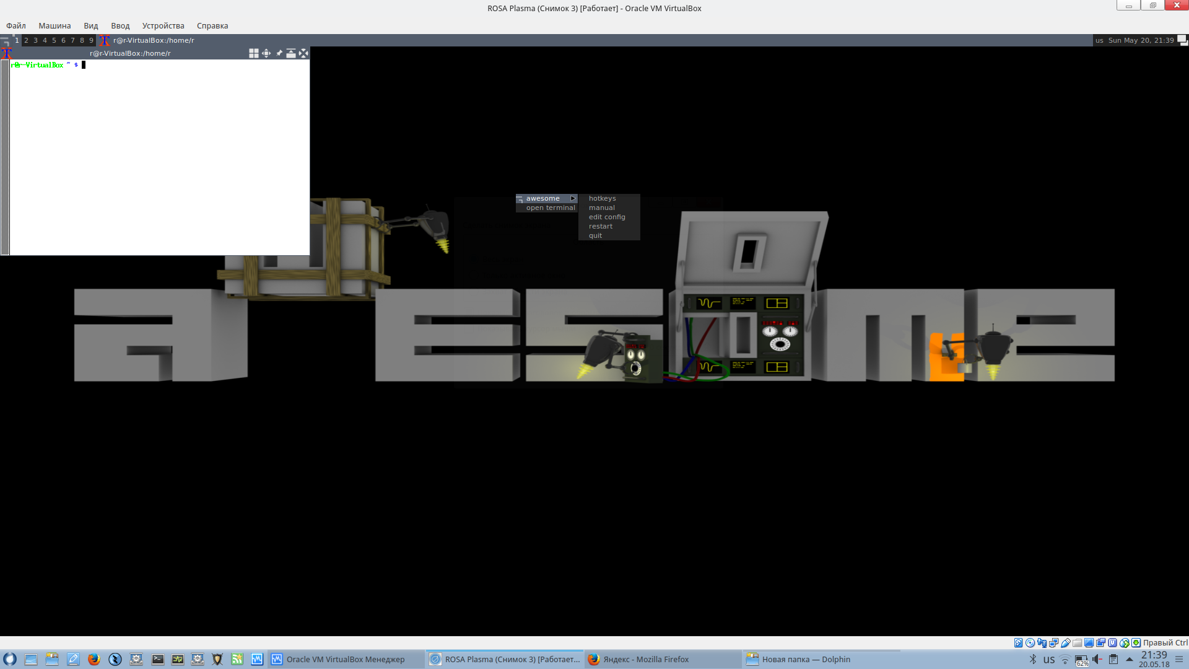Choose 'restart' in the awesome submenu
Viewport: 1189px width, 669px height.
pos(600,226)
